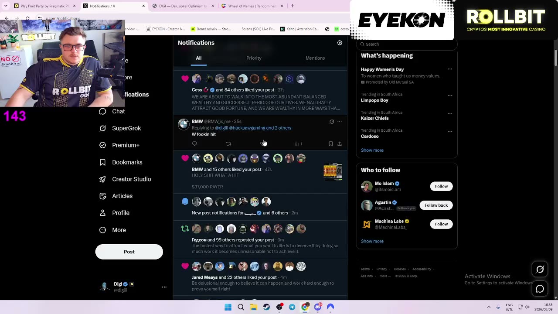Open the floating messages button
The image size is (558, 314).
coord(540,289)
